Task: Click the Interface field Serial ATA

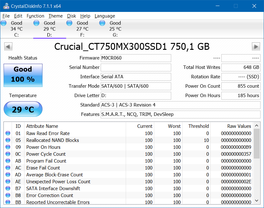Action: (136, 77)
